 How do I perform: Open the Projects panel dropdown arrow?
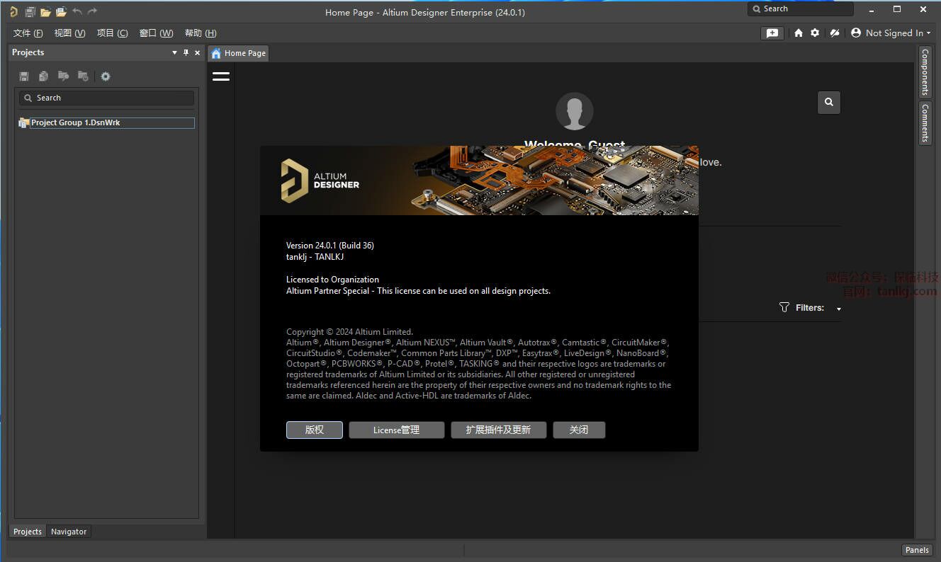pos(175,52)
